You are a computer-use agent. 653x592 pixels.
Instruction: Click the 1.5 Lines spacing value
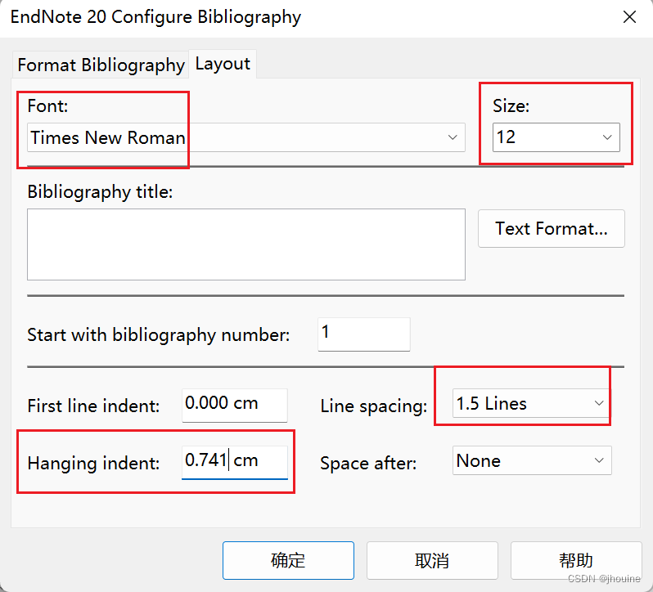click(x=492, y=404)
